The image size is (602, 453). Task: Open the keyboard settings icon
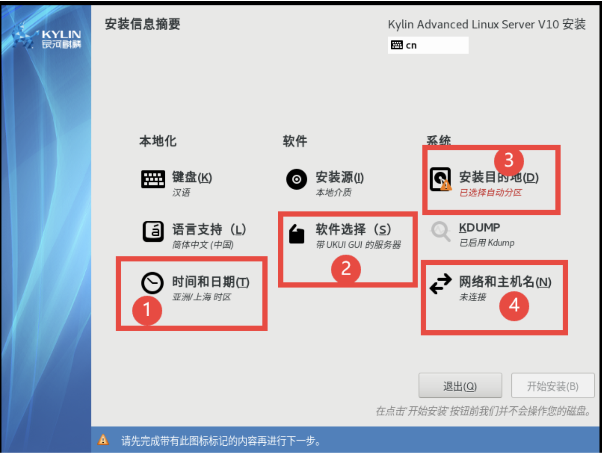[153, 179]
